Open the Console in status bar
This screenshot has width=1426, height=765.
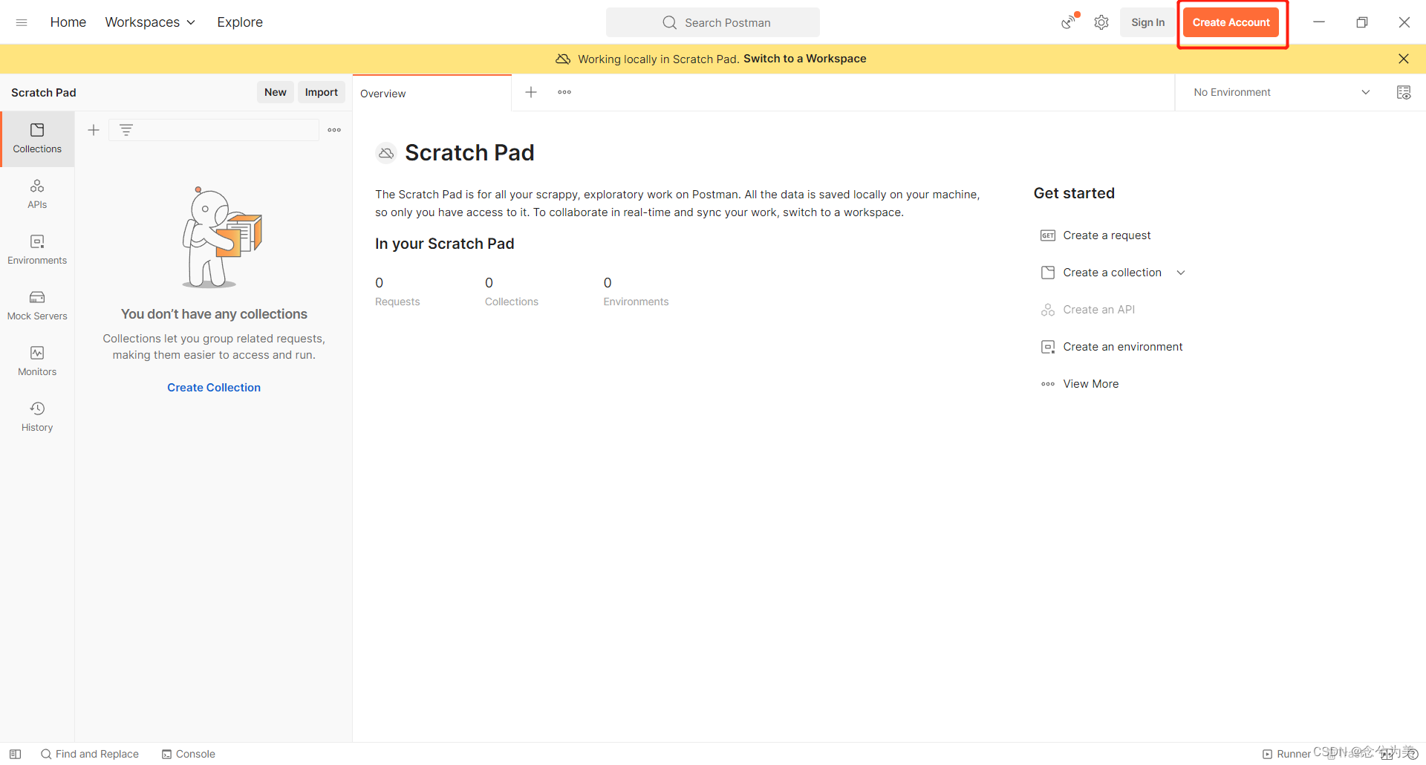(189, 754)
